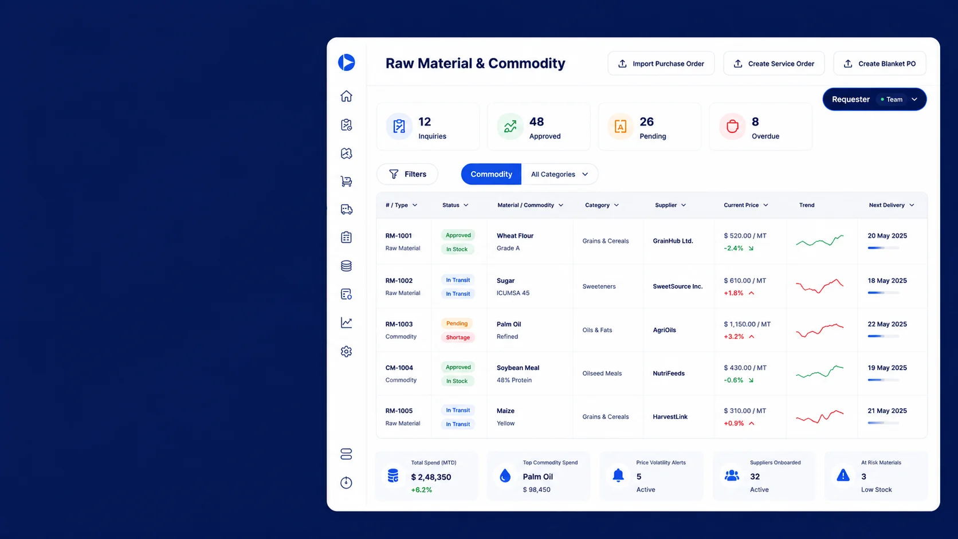Click the Sweeteners category cell
Viewport: 958px width, 539px height.
tap(599, 286)
